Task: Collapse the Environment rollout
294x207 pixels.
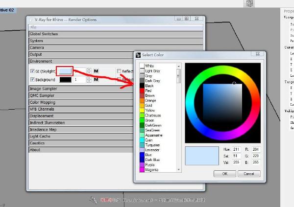Action: pyautogui.click(x=81, y=61)
